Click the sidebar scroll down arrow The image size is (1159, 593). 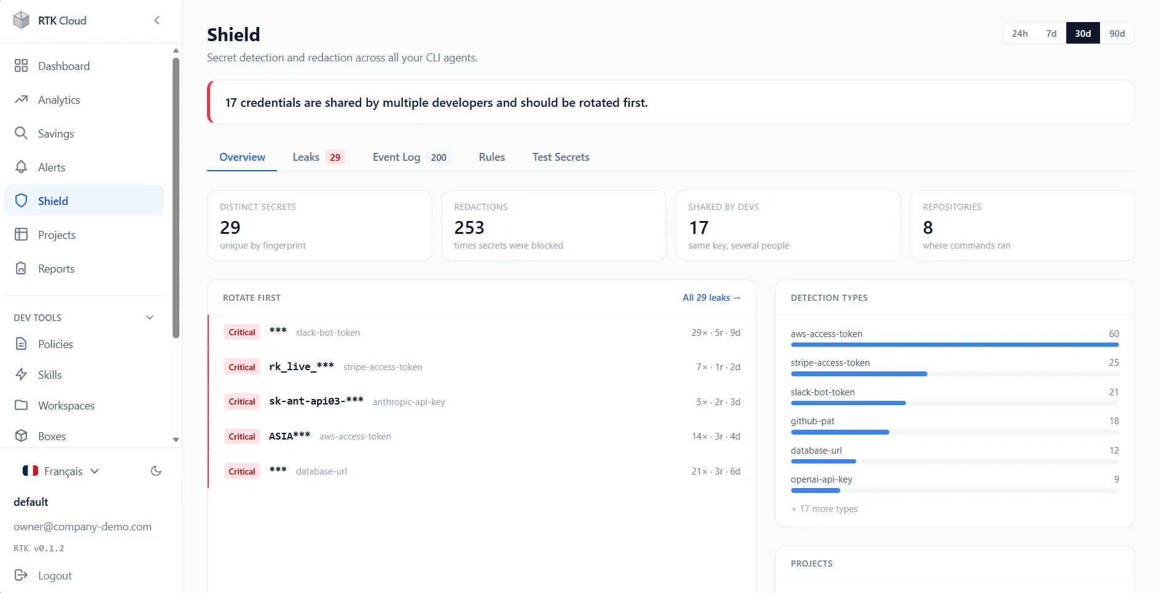pyautogui.click(x=176, y=440)
